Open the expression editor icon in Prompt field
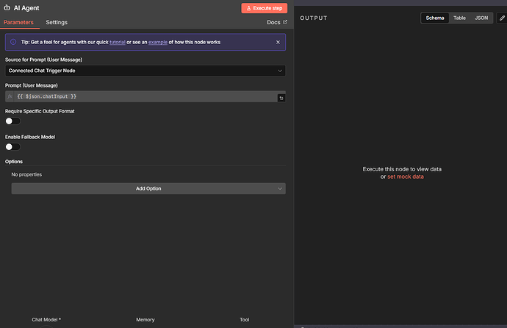 click(281, 98)
